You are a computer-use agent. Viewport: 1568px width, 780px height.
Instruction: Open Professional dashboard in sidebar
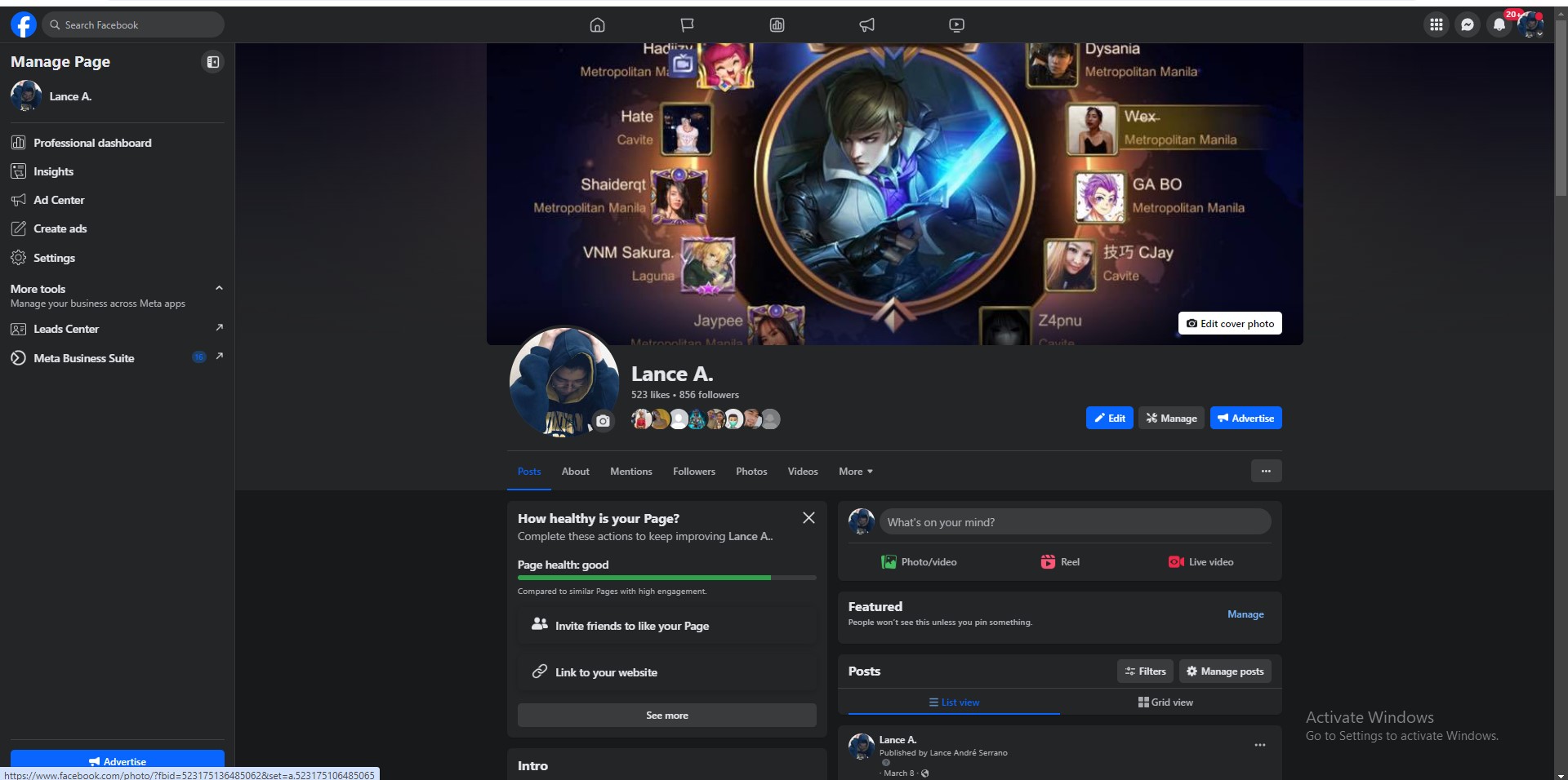(117, 143)
